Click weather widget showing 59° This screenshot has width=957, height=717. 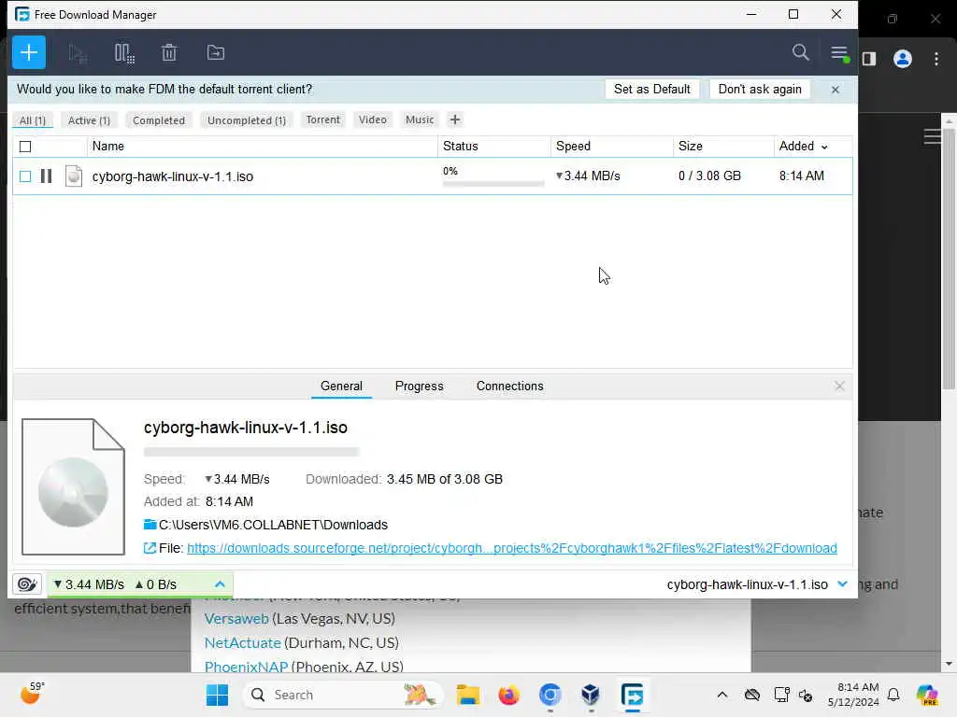click(x=33, y=694)
